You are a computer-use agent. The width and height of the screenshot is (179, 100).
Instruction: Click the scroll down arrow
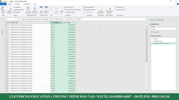point(147,90)
